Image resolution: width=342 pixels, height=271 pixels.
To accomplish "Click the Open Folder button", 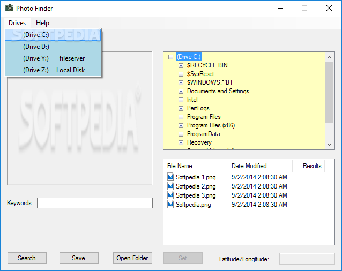I will pyautogui.click(x=132, y=258).
